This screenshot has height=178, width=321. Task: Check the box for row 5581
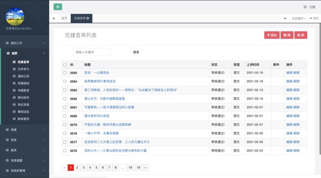(65, 107)
